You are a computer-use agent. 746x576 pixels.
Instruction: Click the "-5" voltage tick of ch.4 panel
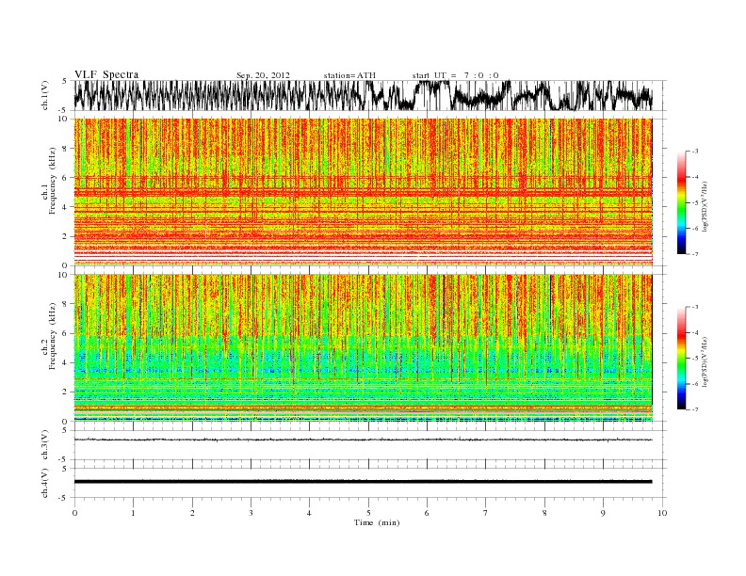64,498
